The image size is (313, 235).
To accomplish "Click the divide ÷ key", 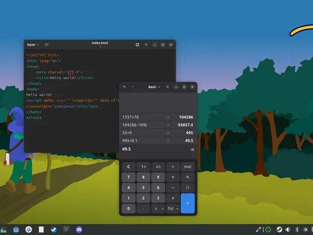I will pyautogui.click(x=173, y=166).
